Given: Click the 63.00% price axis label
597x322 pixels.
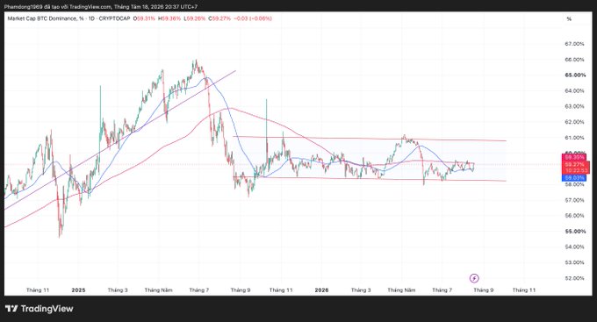Looking at the screenshot, I should 574,106.
